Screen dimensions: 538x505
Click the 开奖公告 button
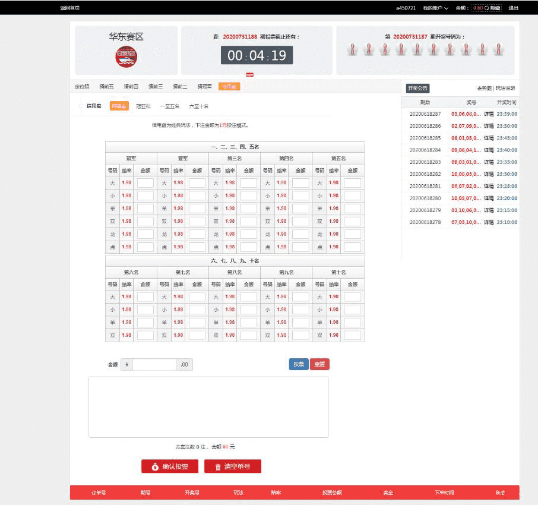pyautogui.click(x=417, y=89)
